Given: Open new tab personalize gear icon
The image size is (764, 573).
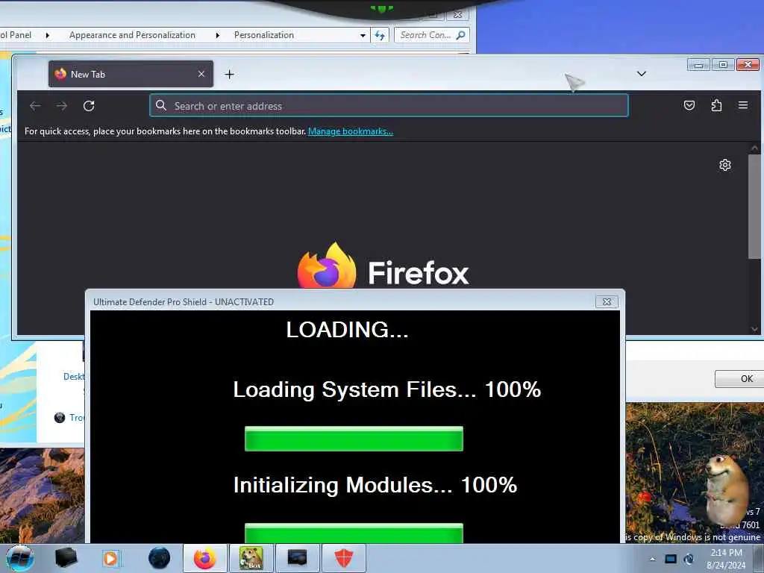Looking at the screenshot, I should [x=725, y=165].
